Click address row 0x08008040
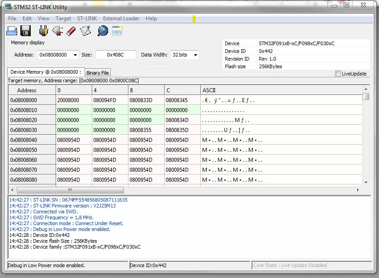This screenshot has height=278, width=379. pyautogui.click(x=32, y=140)
